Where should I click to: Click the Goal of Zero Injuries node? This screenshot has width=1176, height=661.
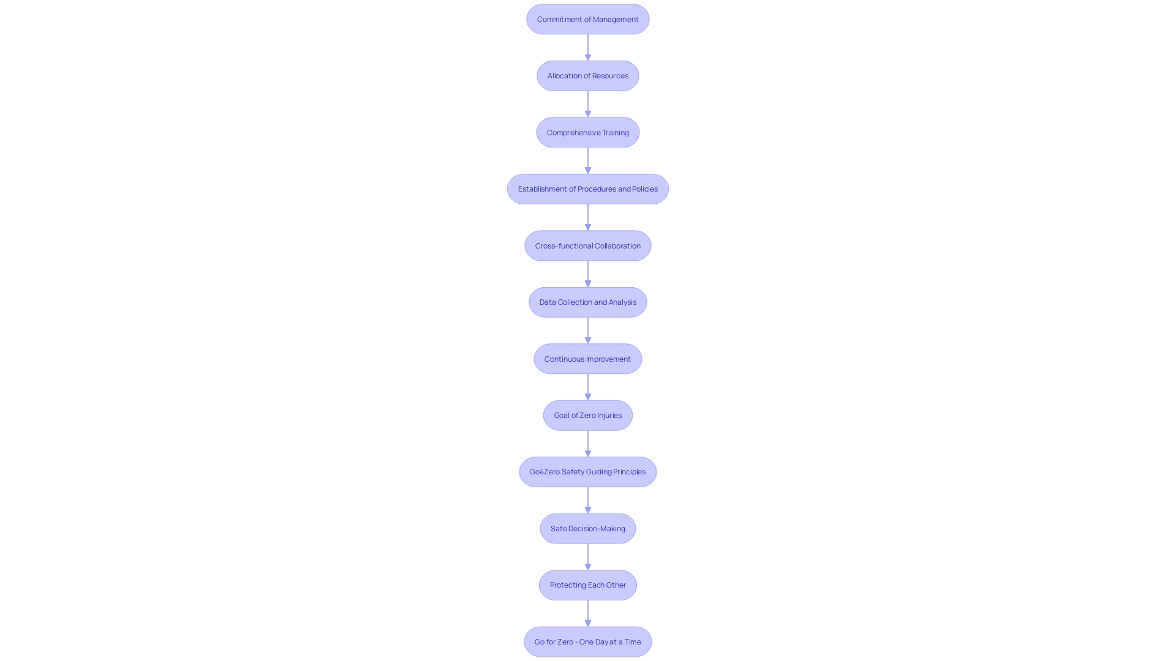[x=588, y=415]
